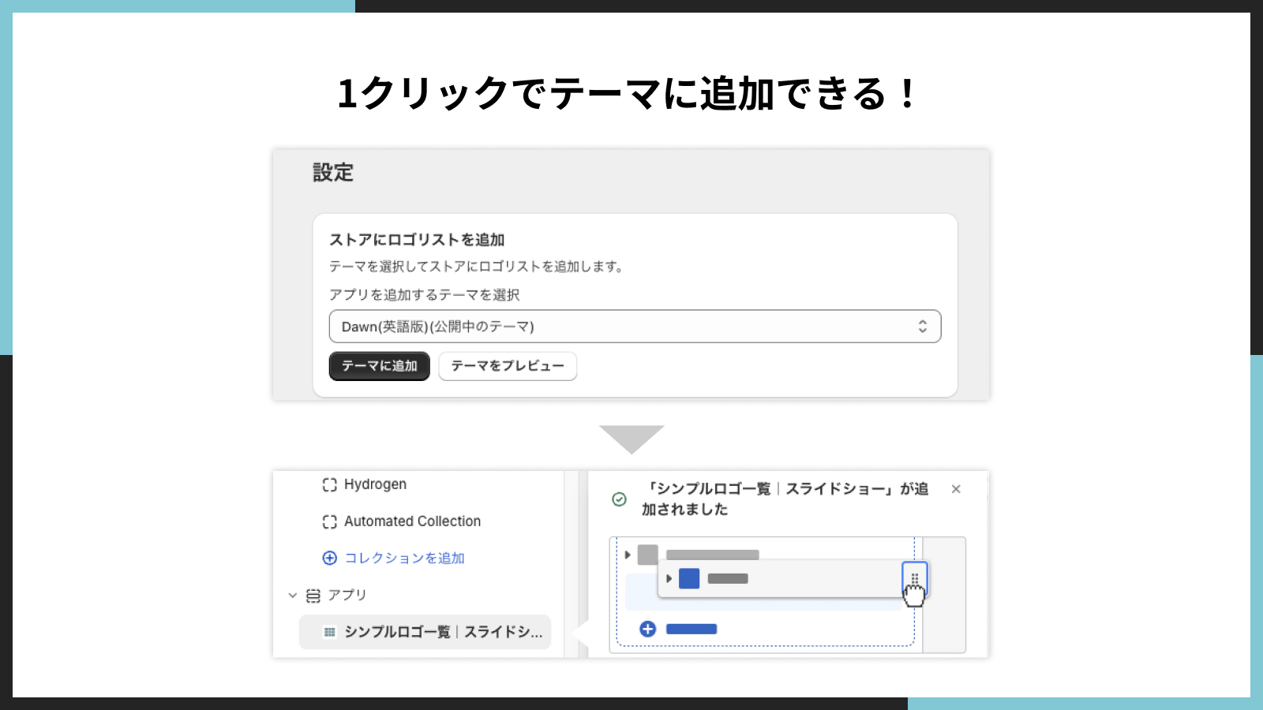Open the theme selection dropdown showing Dawn
The height and width of the screenshot is (710, 1263).
tap(635, 327)
